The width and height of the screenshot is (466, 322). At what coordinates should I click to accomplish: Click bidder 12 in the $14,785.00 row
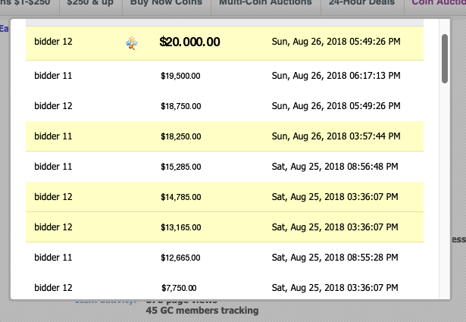coord(53,197)
